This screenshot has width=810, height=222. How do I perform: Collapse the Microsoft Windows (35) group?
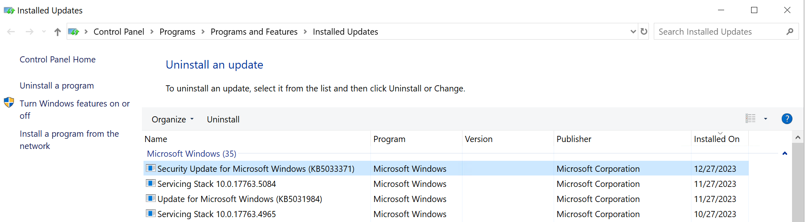click(785, 153)
